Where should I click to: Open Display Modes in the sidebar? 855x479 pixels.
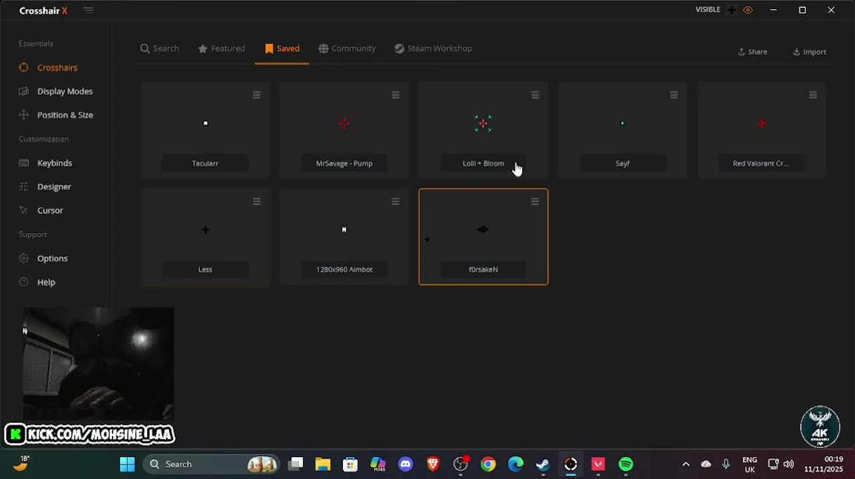65,91
